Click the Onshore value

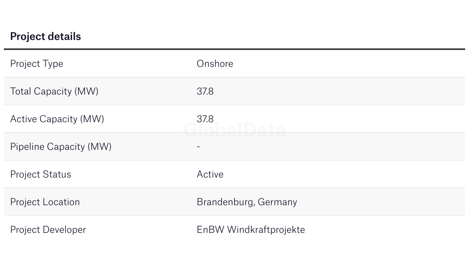[215, 63]
